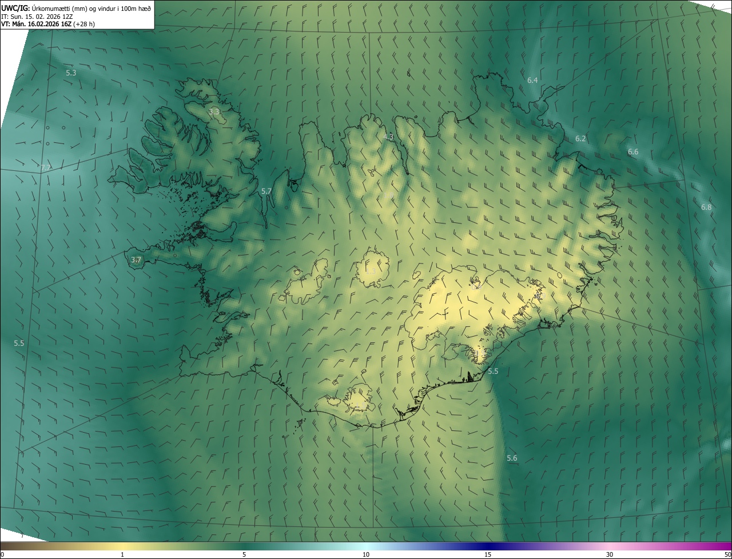This screenshot has width=732, height=559.
Task: Click the colorbar tick label '1'
Action: coord(122,555)
